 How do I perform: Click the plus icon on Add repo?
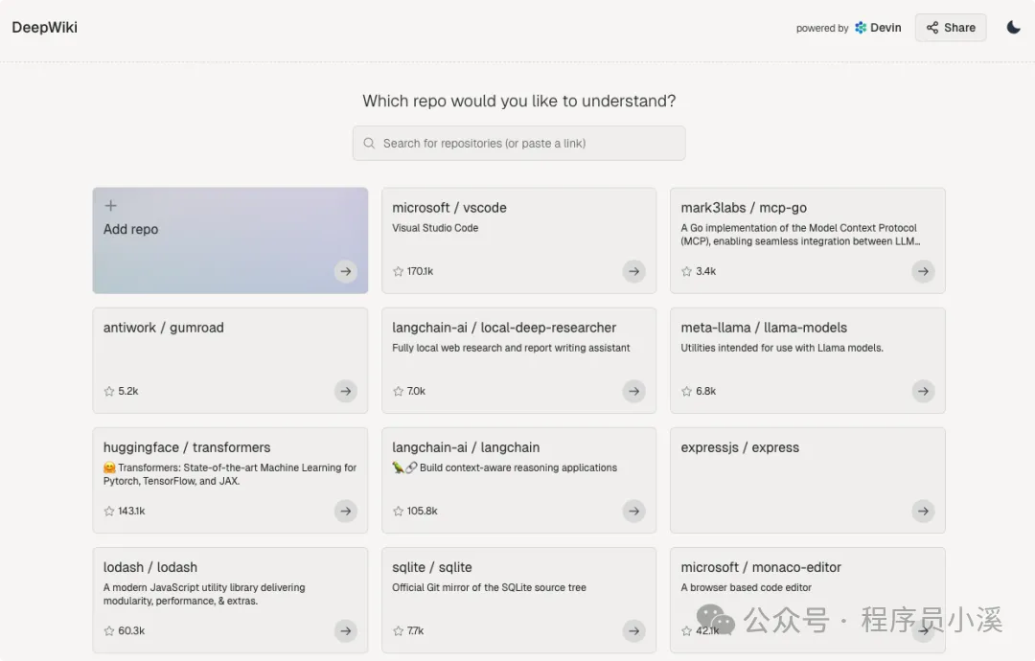click(x=111, y=206)
